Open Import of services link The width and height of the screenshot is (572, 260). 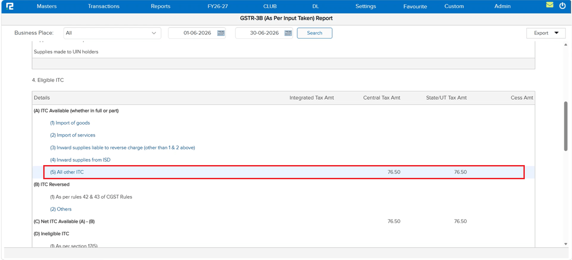(x=72, y=136)
